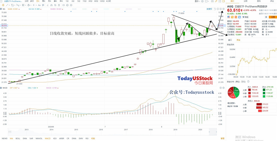Undo chart zoom with the reset arrow
Screen dimensions: 277x141
point(215,9)
